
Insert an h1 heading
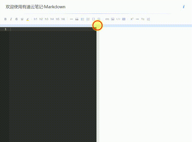pyautogui.click(x=35, y=19)
